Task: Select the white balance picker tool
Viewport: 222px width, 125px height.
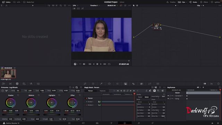Action: click(x=7, y=91)
